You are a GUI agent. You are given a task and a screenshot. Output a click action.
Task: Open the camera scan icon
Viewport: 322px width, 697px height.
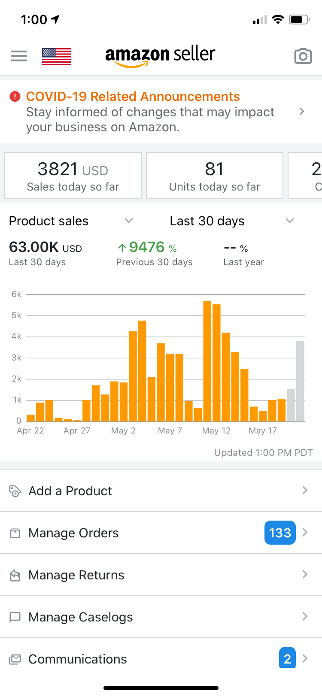pos(303,56)
